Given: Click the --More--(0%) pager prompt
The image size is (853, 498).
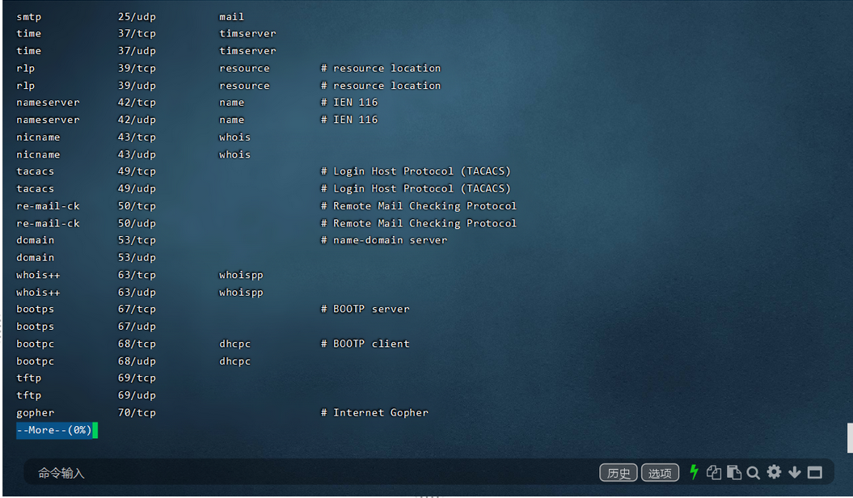Looking at the screenshot, I should pyautogui.click(x=54, y=430).
